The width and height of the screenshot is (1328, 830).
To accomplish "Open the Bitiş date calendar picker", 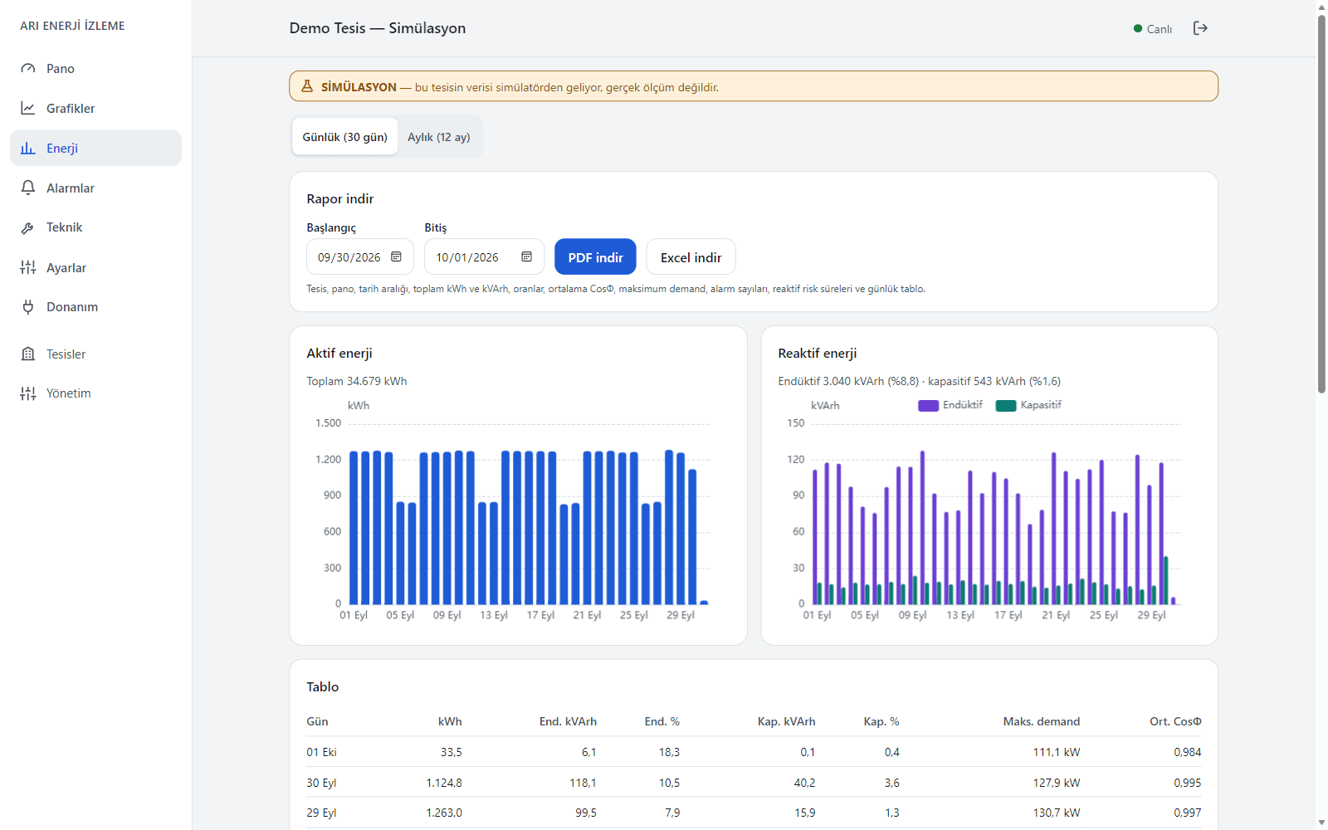I will pos(527,256).
